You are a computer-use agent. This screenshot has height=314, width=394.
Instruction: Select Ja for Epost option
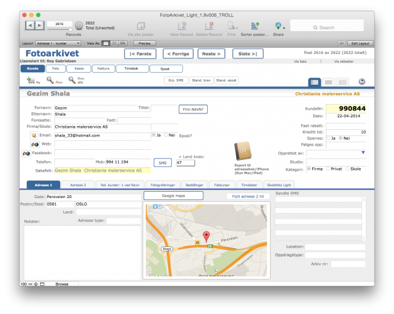click(153, 135)
